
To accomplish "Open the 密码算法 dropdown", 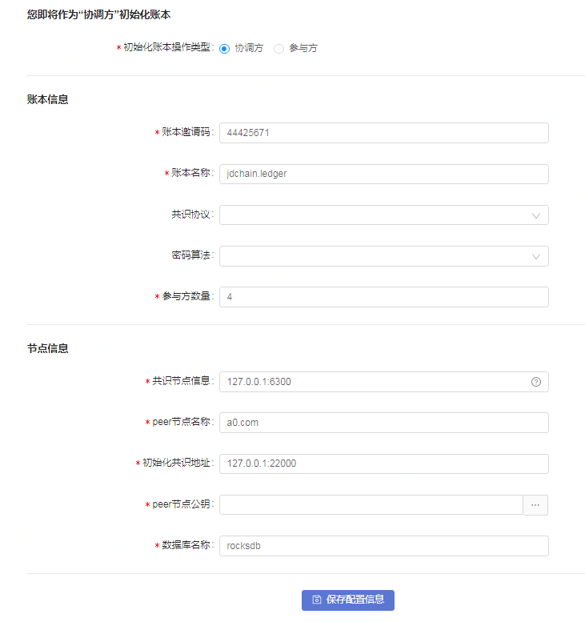I will coord(384,256).
